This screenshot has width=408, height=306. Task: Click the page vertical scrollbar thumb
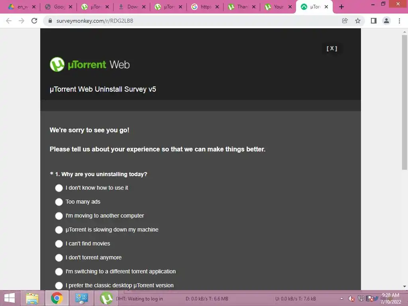pyautogui.click(x=404, y=102)
